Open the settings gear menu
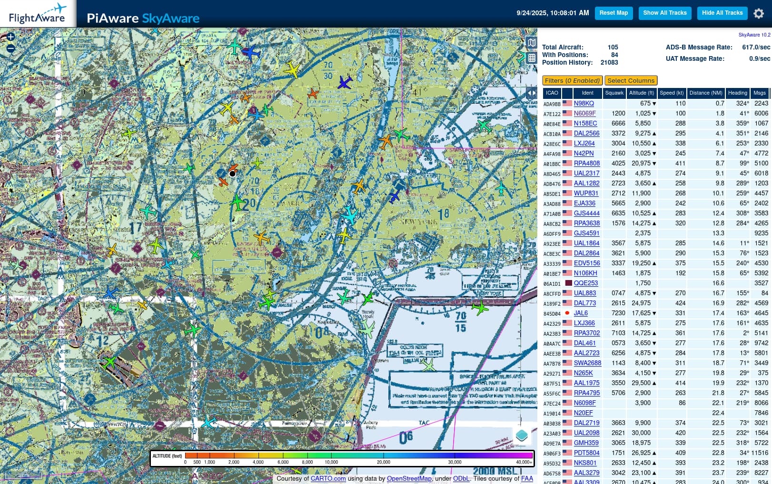Image resolution: width=772 pixels, height=484 pixels. pos(759,13)
